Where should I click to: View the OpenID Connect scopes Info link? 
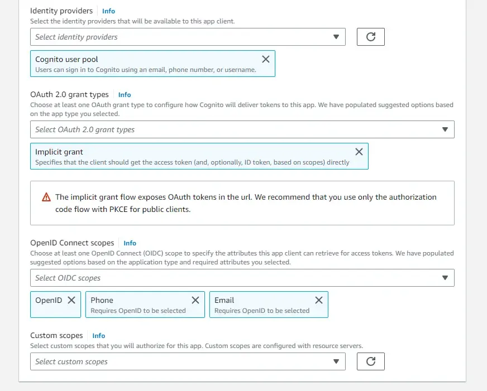[x=130, y=243]
